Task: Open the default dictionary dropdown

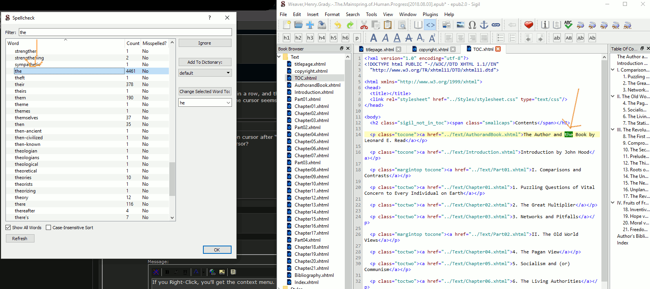Action: 205,73
